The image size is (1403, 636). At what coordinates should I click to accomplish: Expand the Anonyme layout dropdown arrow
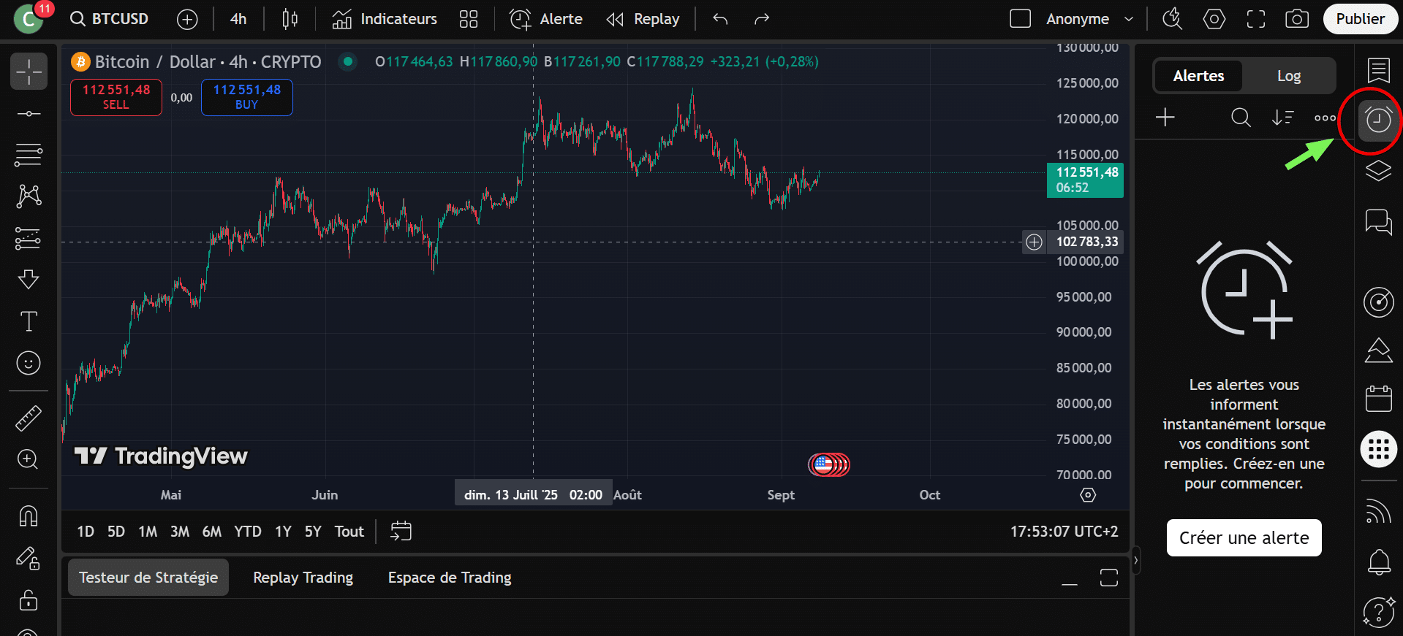point(1129,19)
